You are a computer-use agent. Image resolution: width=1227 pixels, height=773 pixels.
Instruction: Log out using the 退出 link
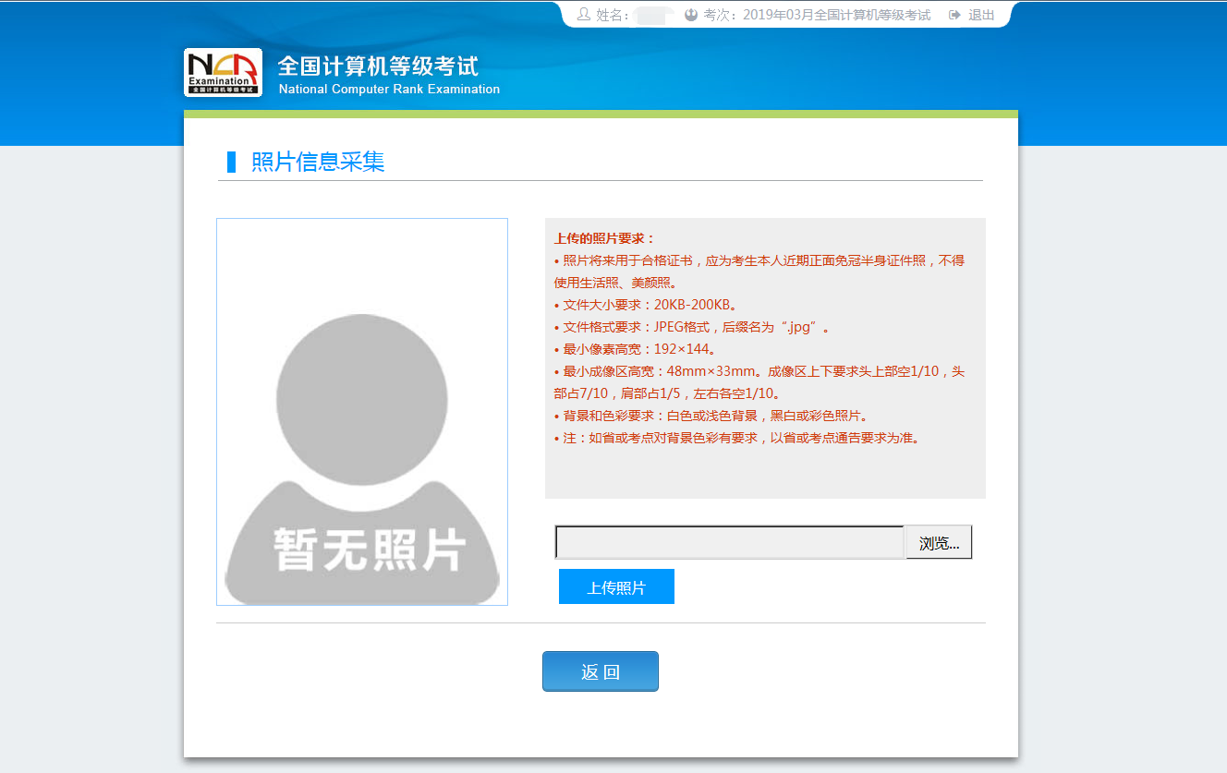click(x=981, y=15)
